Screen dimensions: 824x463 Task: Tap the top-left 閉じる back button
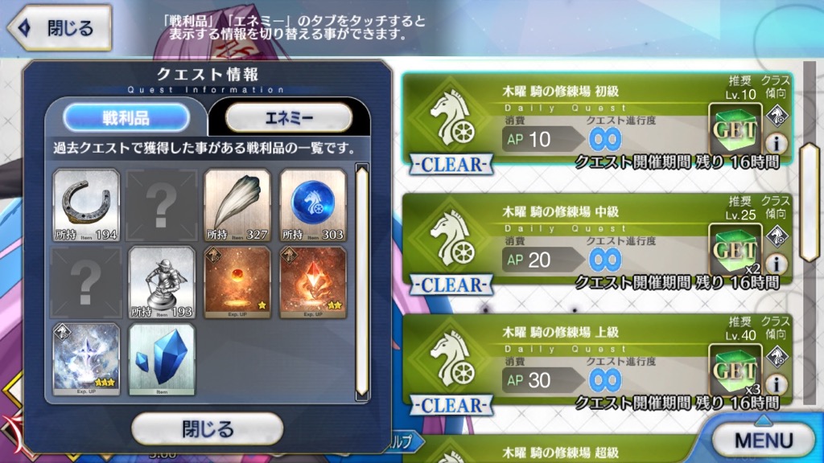pyautogui.click(x=60, y=28)
